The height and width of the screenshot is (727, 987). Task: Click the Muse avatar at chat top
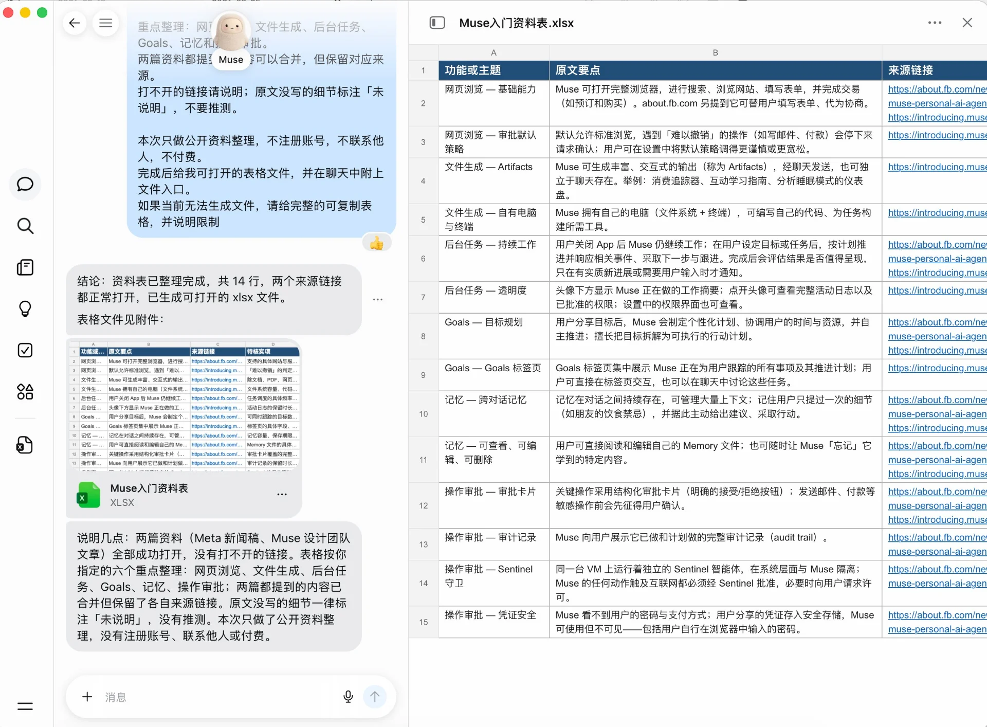(231, 30)
